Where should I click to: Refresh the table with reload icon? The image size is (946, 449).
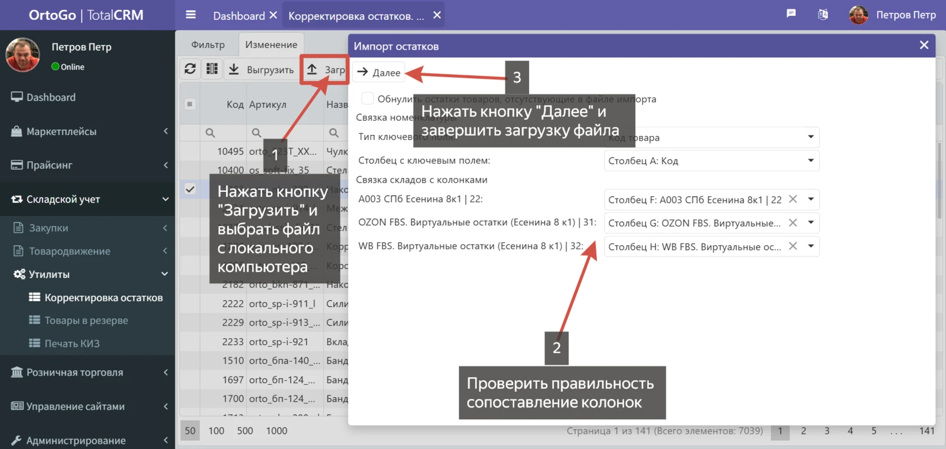pyautogui.click(x=190, y=69)
